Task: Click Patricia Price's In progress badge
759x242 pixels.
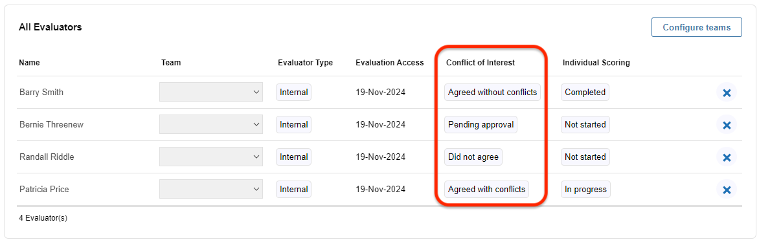Action: (585, 189)
